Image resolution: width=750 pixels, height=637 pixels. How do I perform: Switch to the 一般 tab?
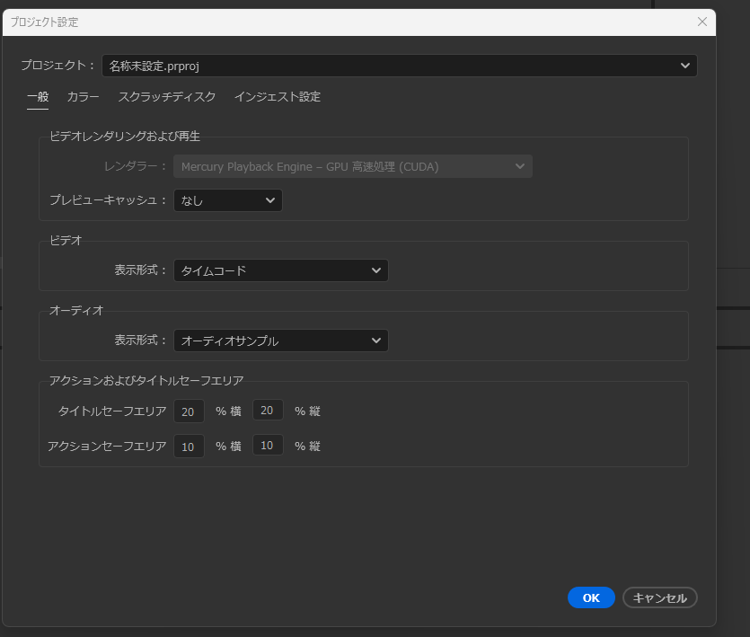click(38, 97)
